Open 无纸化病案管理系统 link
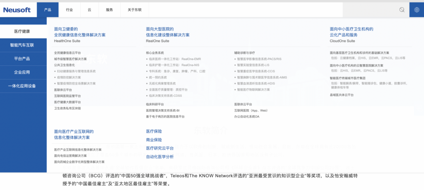The height and width of the screenshot is (190, 424). pyautogui.click(x=162, y=84)
